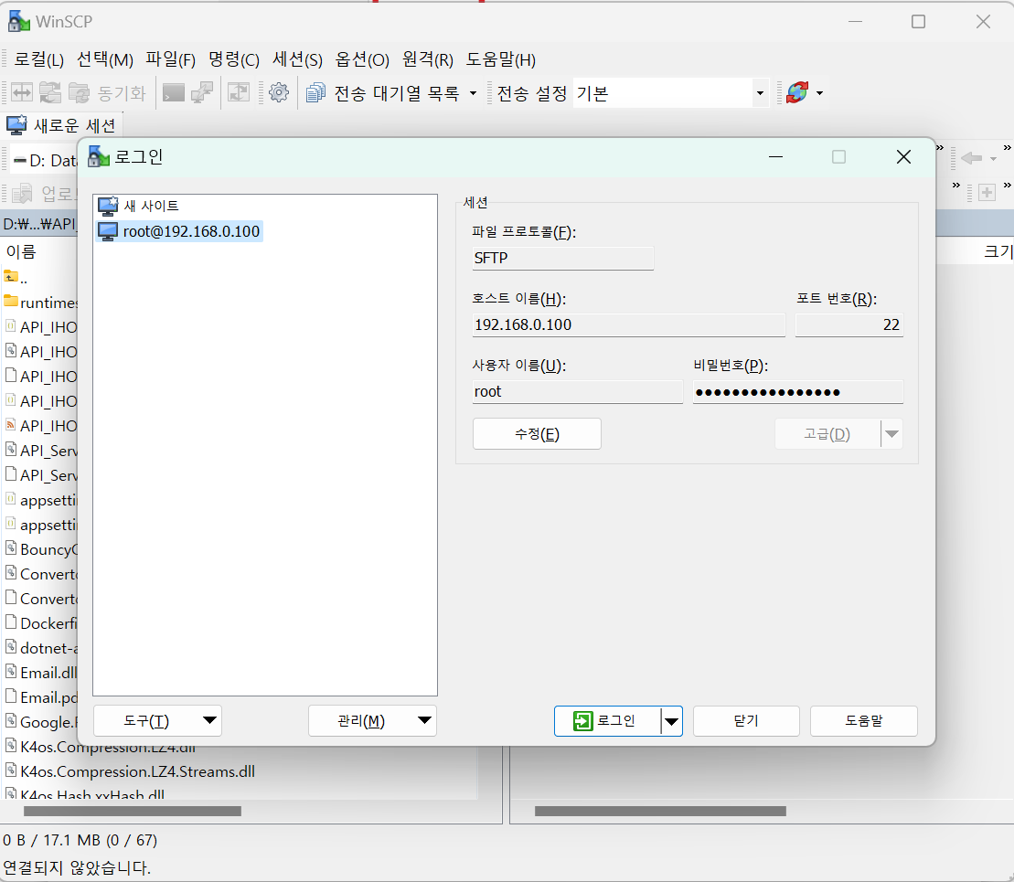Viewport: 1014px width, 882px height.
Task: Open the 옵션(O) menu
Action: [362, 59]
